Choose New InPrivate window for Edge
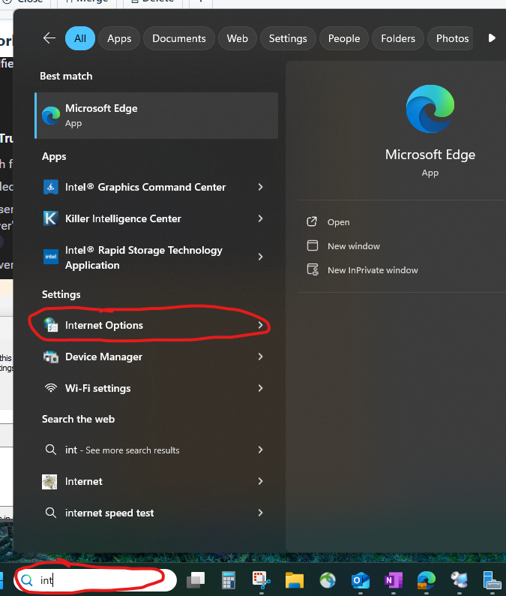506x596 pixels. 373,270
